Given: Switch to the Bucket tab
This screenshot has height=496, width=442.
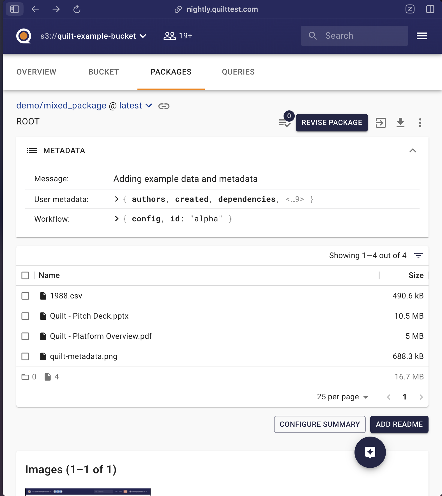Looking at the screenshot, I should coord(103,72).
